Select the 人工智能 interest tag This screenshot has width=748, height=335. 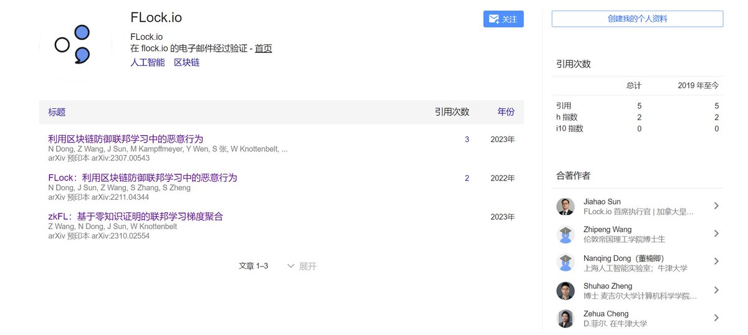[147, 62]
